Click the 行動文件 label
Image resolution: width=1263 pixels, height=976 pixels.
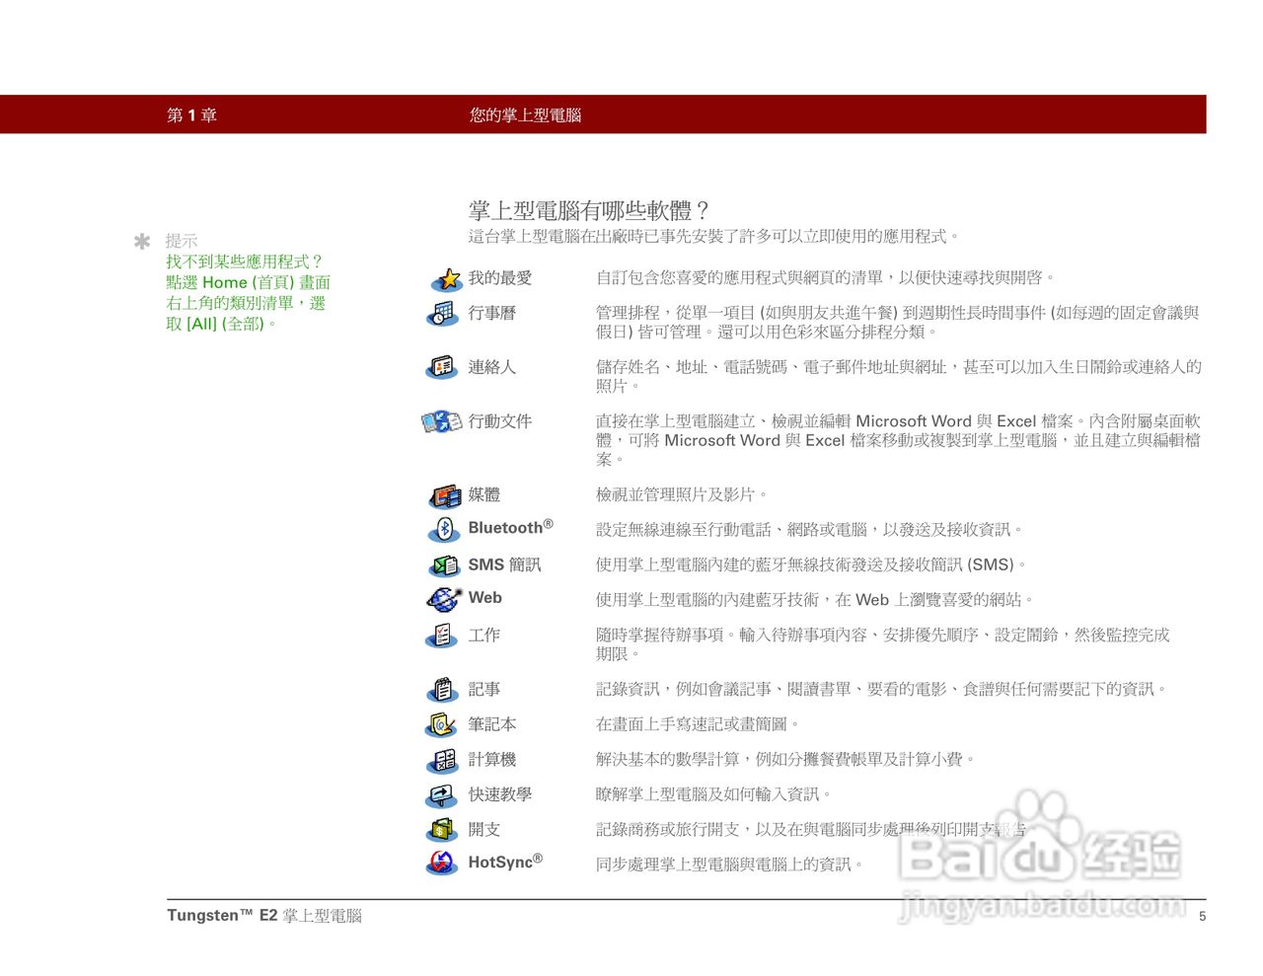click(499, 421)
